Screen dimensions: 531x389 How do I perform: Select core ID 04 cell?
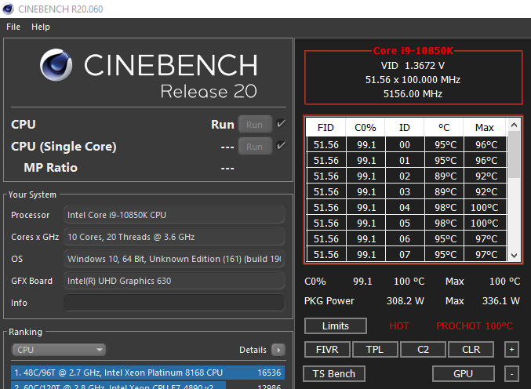[x=405, y=208]
